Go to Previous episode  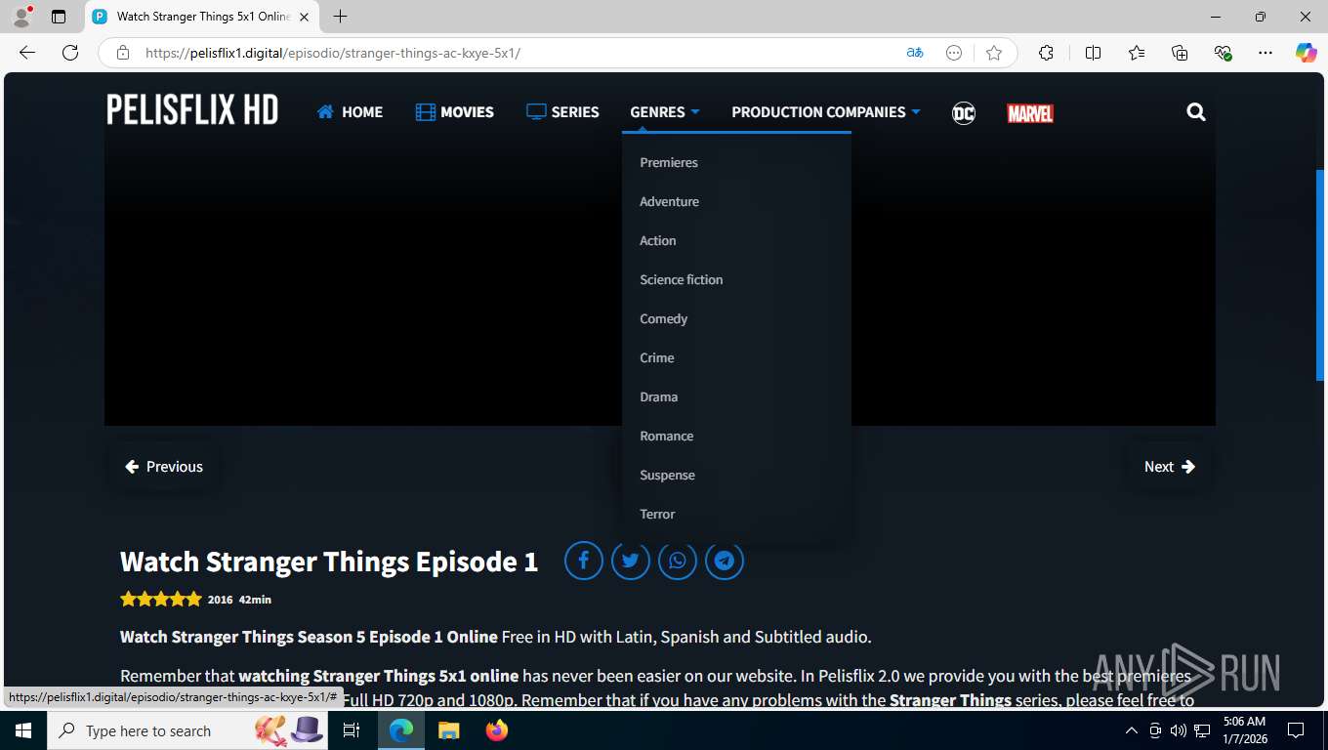click(x=164, y=467)
